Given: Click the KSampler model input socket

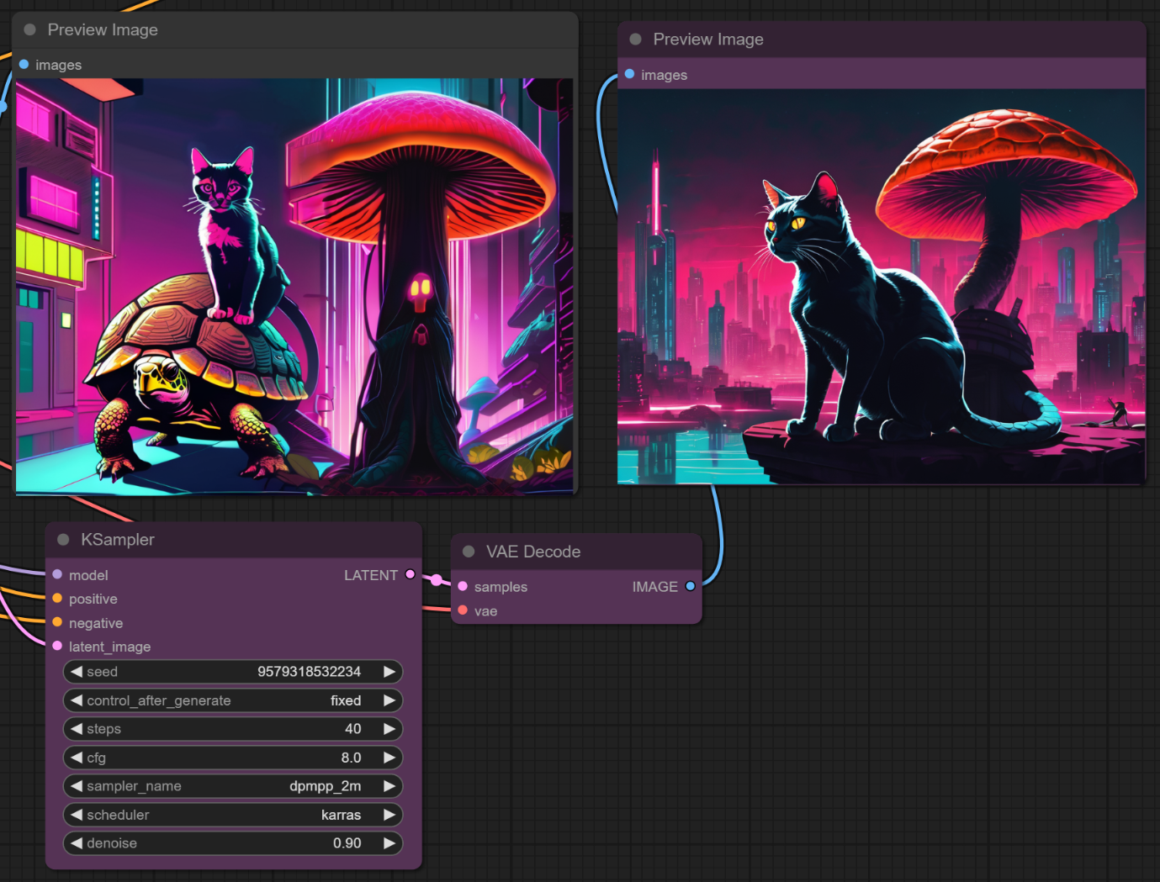Looking at the screenshot, I should click(x=57, y=574).
